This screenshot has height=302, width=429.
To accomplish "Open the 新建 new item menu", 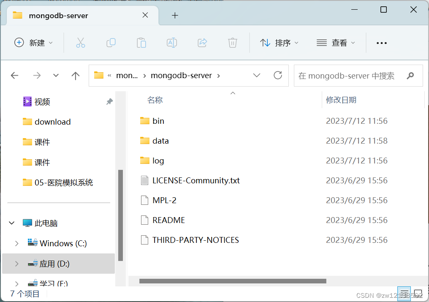I will click(33, 43).
